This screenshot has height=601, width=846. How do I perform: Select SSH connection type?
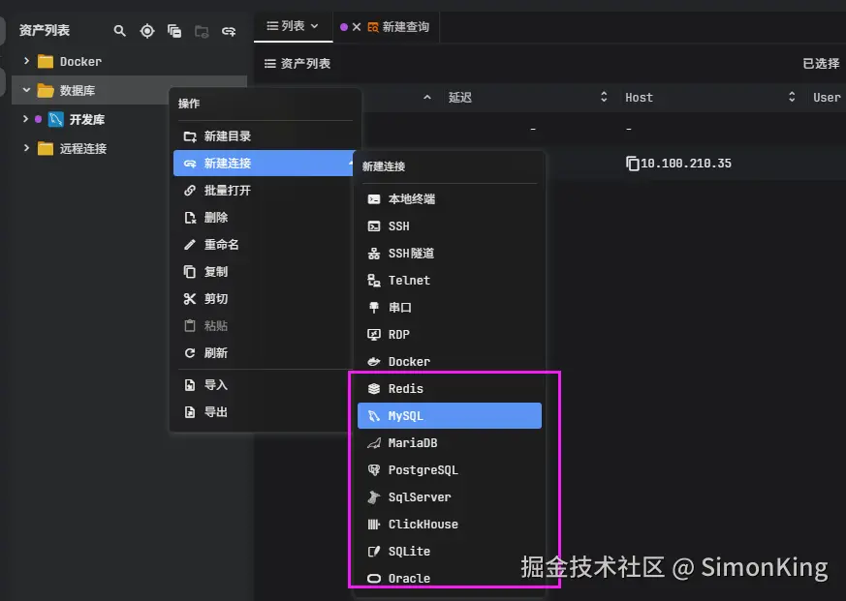[x=450, y=225]
